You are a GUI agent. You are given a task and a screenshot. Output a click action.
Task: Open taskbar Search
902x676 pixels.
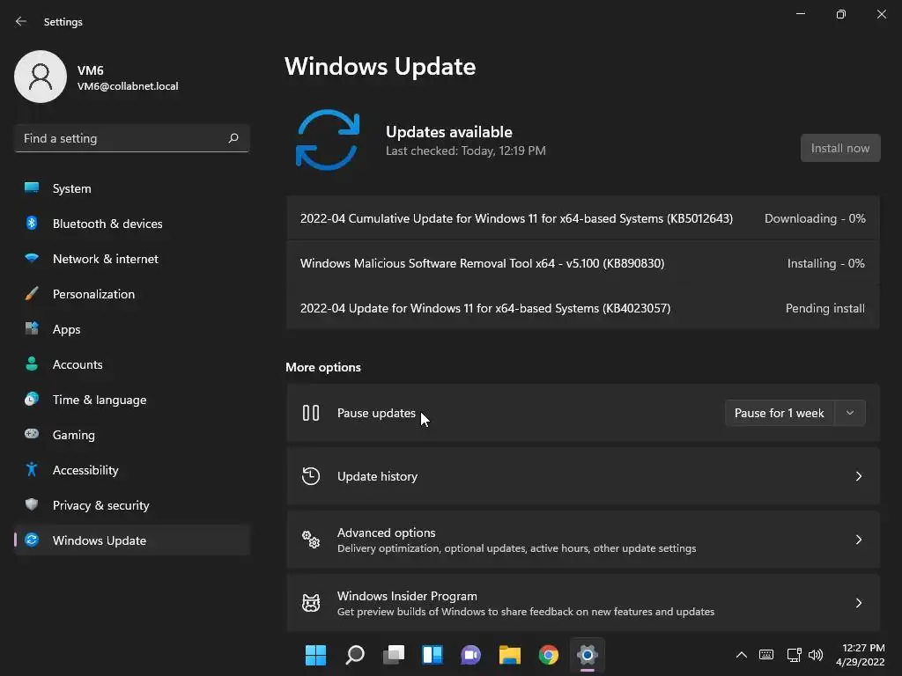[x=354, y=655]
